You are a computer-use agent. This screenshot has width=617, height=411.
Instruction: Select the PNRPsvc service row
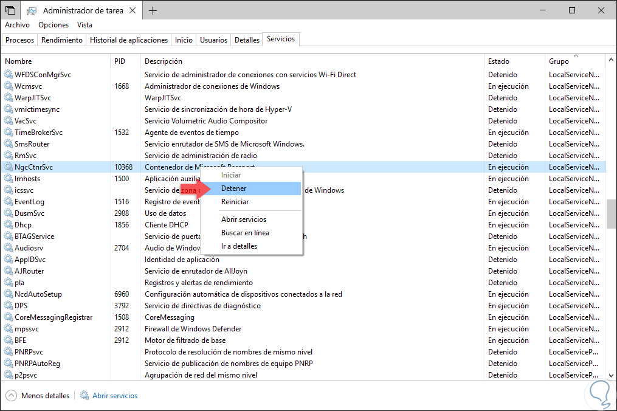(x=303, y=352)
